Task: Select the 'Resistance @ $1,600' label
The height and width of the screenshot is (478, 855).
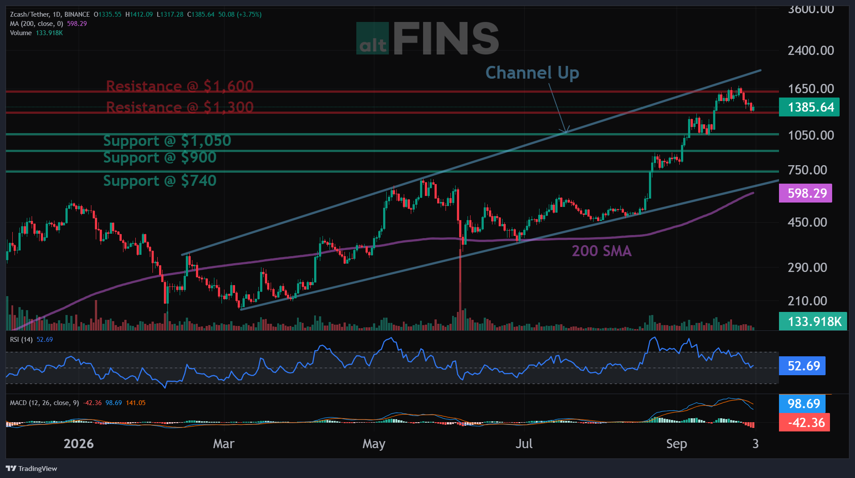Action: [180, 86]
